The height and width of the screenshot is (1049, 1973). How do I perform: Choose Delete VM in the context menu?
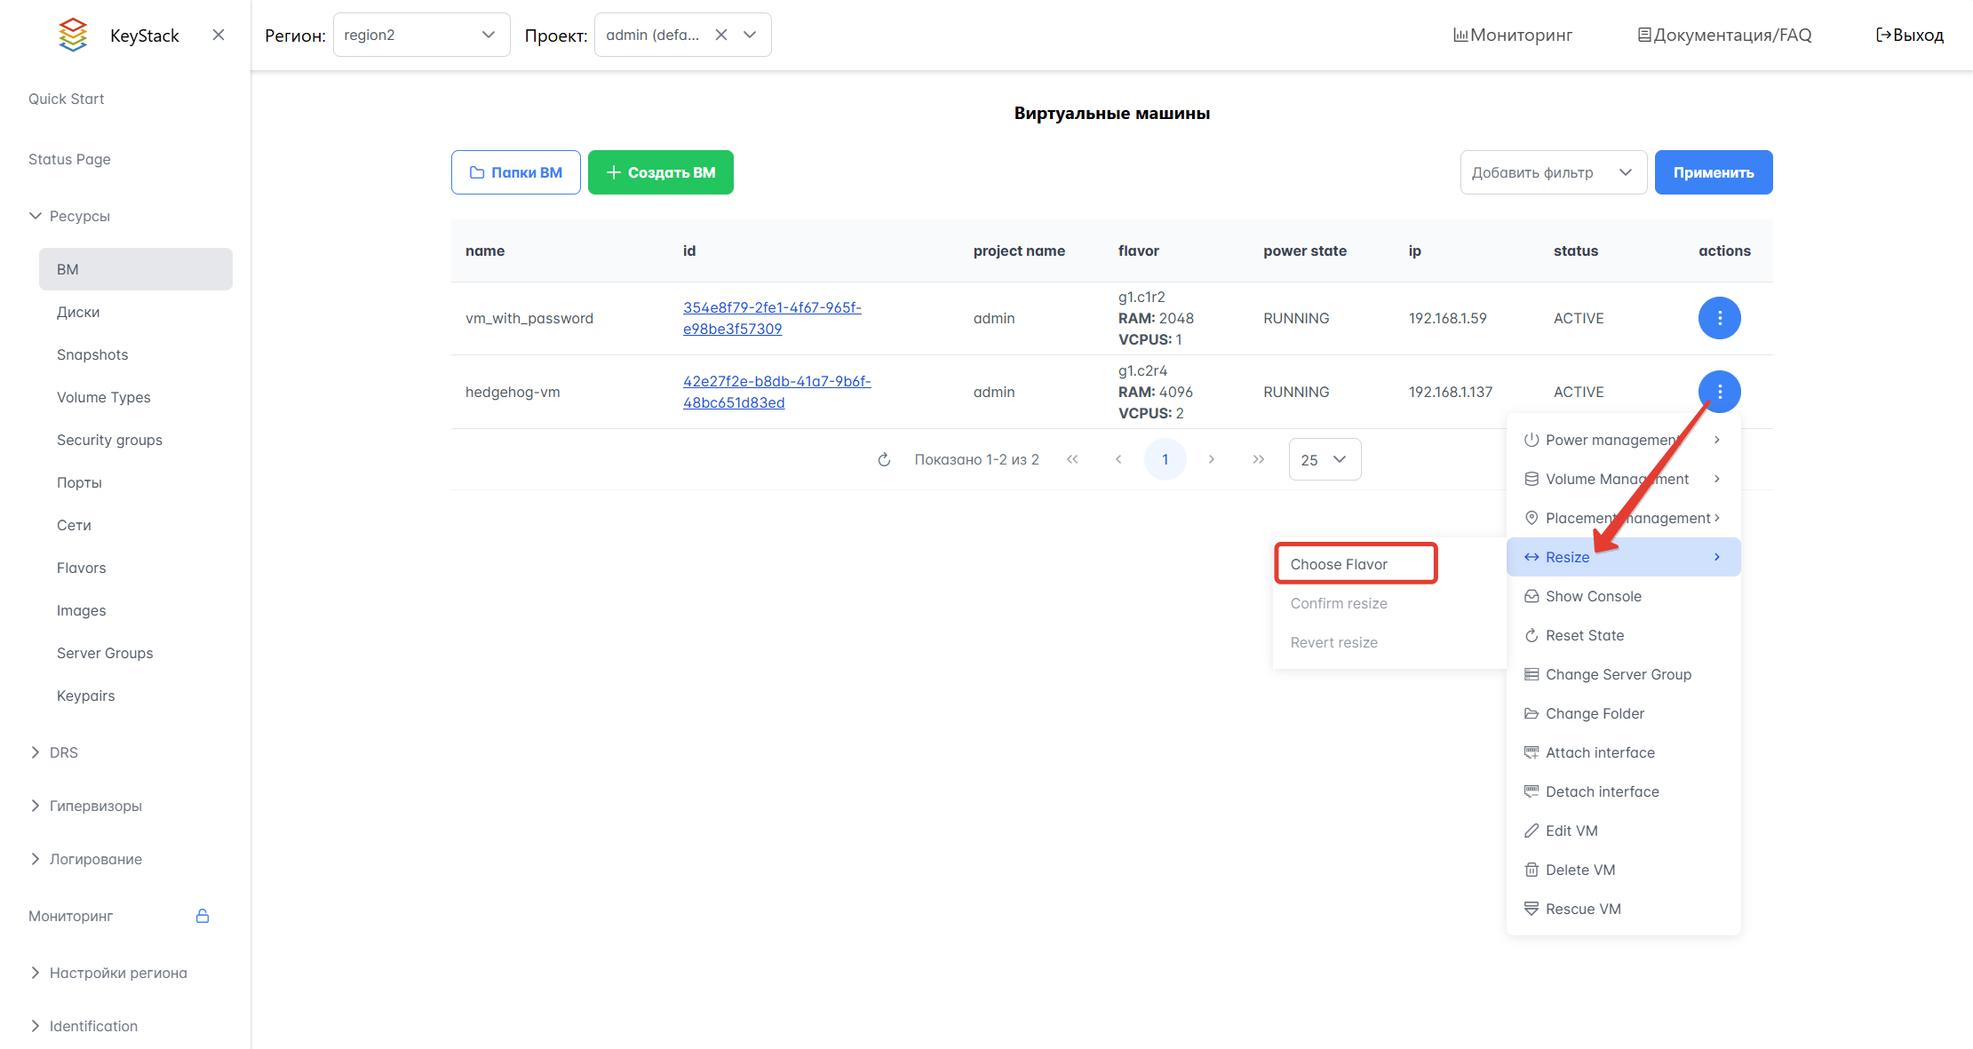click(x=1579, y=870)
